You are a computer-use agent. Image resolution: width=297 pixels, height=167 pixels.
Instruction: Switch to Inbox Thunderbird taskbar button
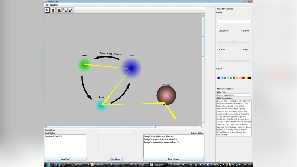click(119, 164)
